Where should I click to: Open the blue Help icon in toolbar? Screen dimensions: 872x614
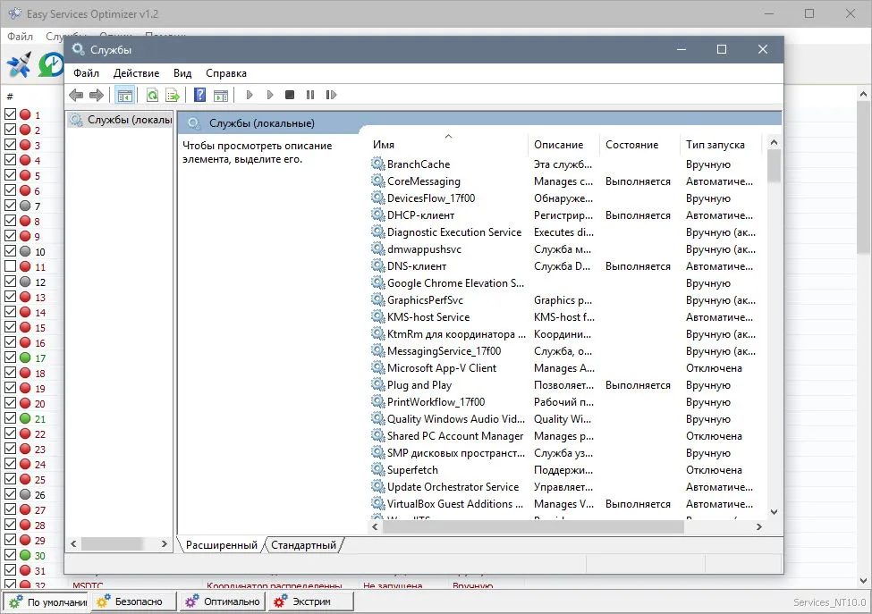[199, 95]
